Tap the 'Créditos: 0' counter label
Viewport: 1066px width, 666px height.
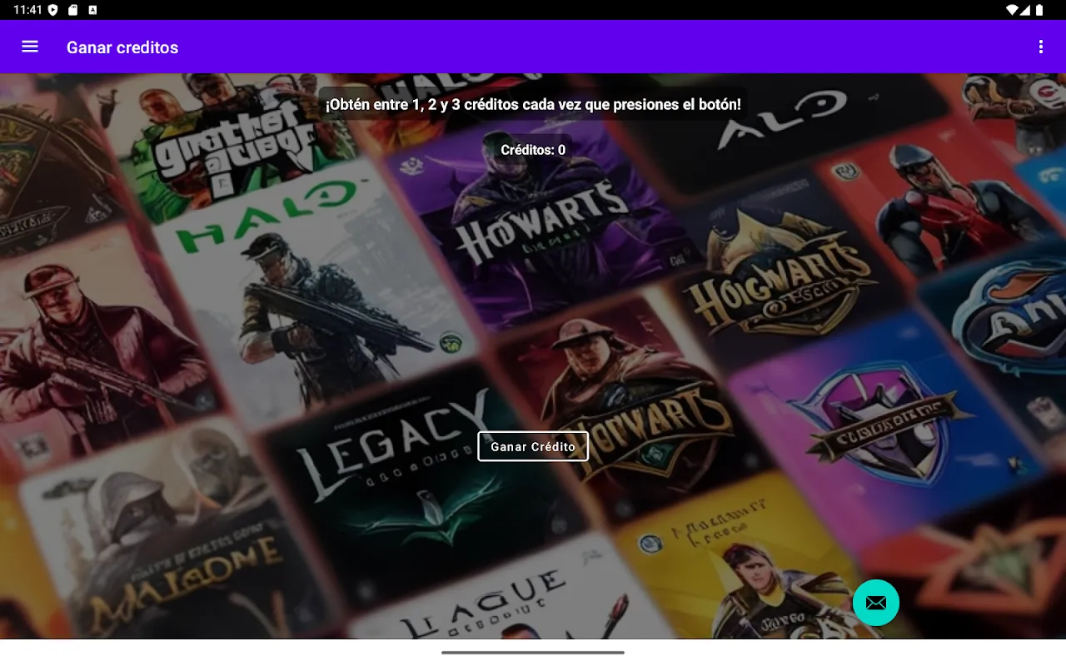point(533,150)
